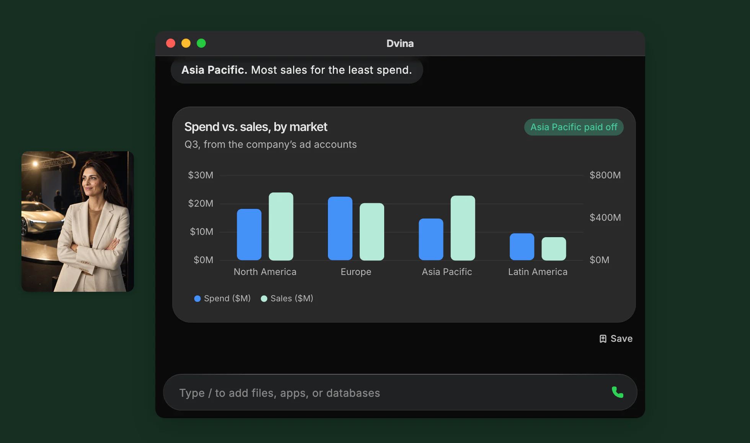Click chart title "Spend vs. sales, by market"
Screen dimensions: 750x443
point(256,127)
